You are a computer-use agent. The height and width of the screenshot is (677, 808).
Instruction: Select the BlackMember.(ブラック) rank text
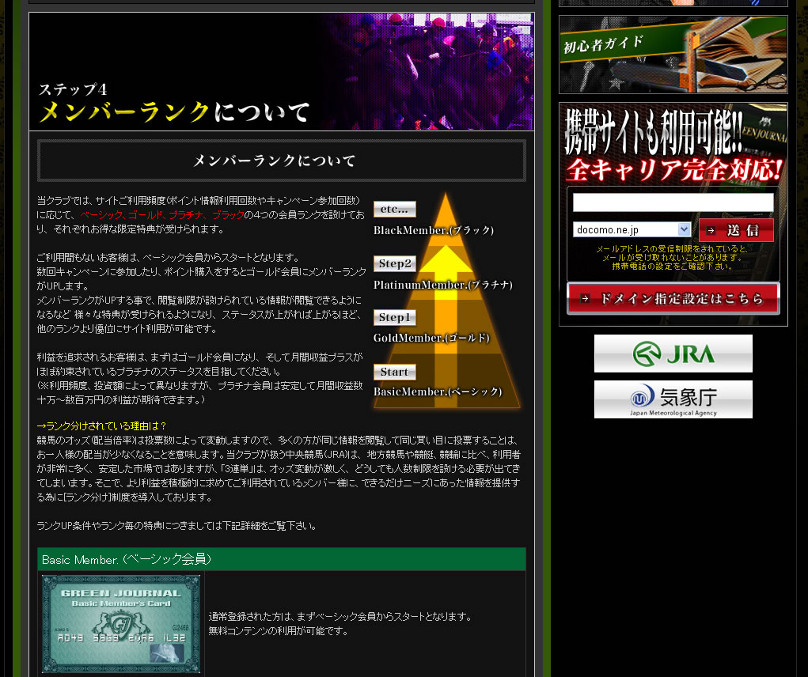click(x=434, y=231)
